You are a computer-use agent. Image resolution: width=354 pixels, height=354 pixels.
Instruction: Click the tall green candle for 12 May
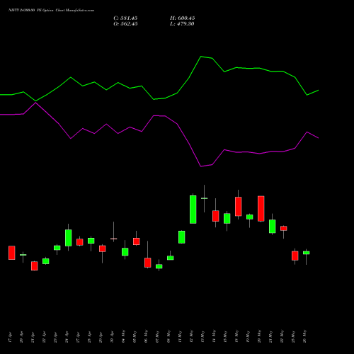[x=193, y=210]
